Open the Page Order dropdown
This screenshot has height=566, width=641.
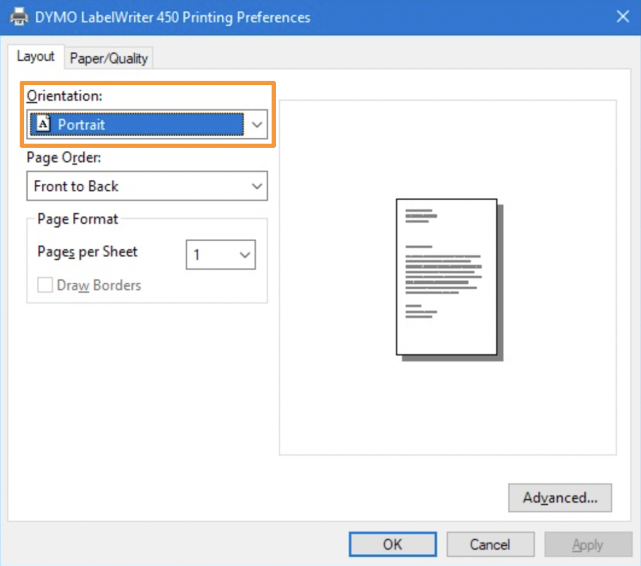point(147,186)
